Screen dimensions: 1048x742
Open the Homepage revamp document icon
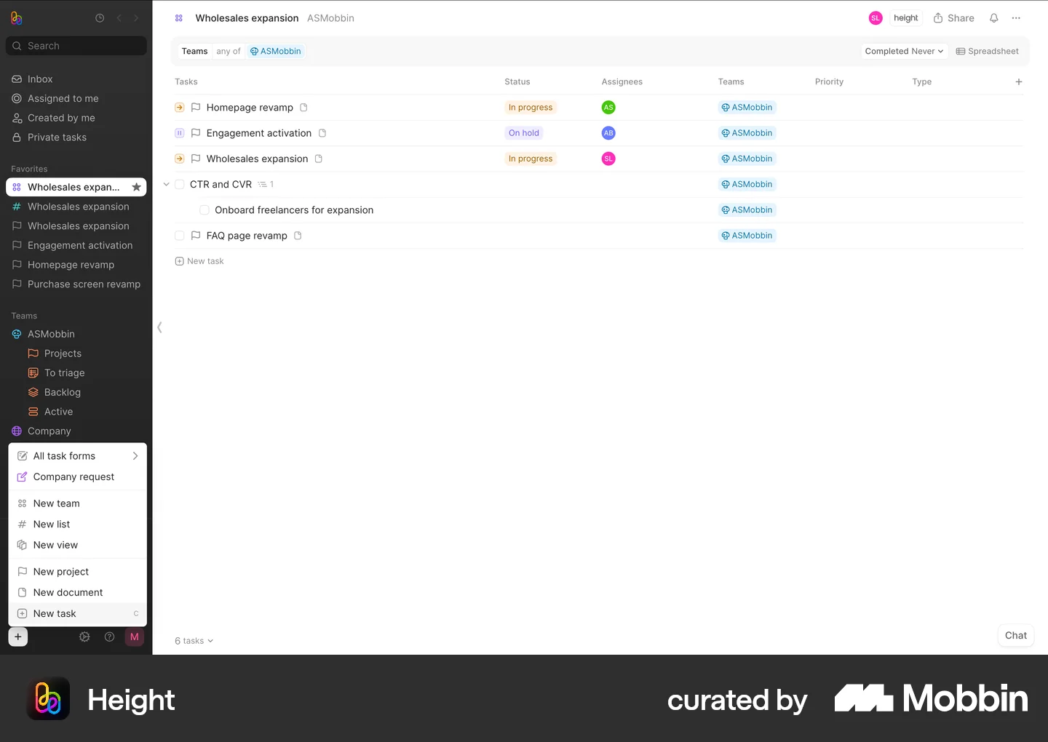(x=303, y=108)
